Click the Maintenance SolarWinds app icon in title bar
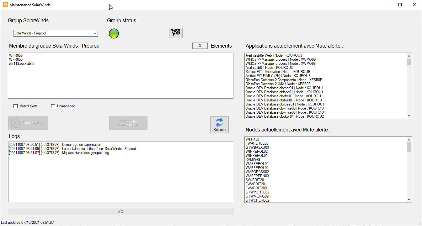422x226 pixels. coord(5,5)
